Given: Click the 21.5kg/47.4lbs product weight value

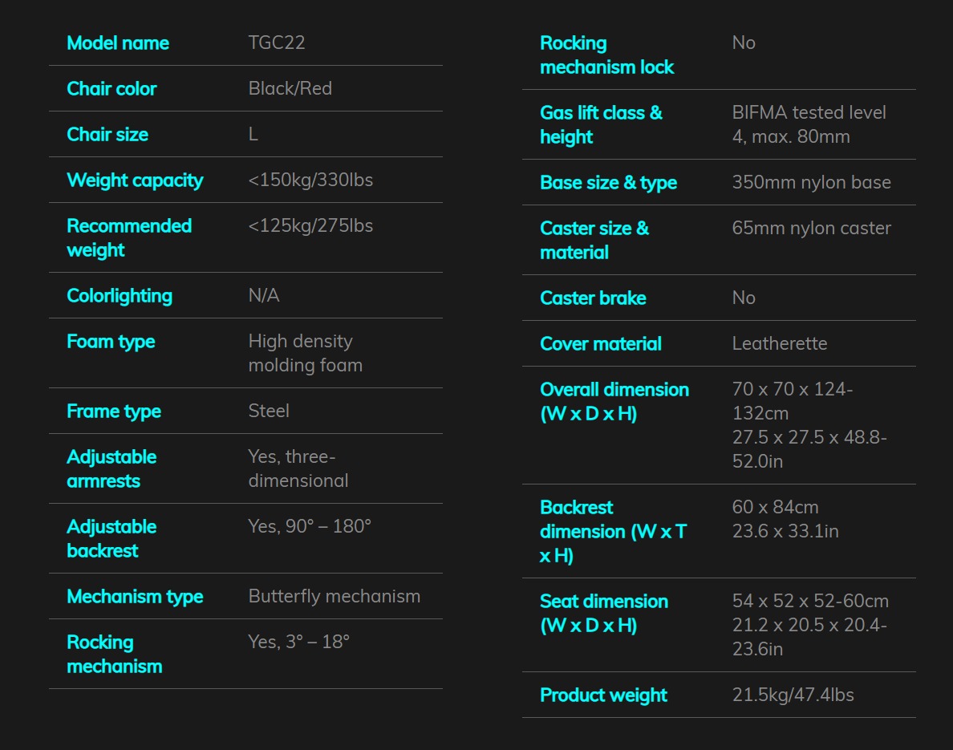Looking at the screenshot, I should (793, 695).
